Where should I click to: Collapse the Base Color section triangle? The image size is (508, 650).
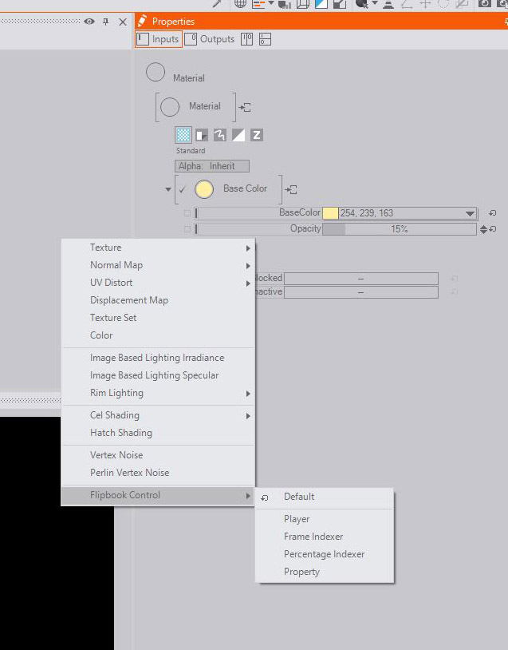(x=168, y=190)
